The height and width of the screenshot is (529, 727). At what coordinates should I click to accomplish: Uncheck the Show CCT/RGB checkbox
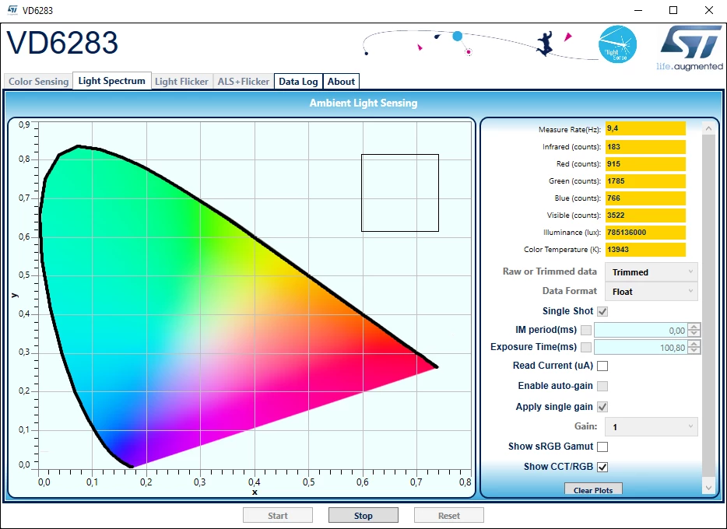(x=602, y=467)
